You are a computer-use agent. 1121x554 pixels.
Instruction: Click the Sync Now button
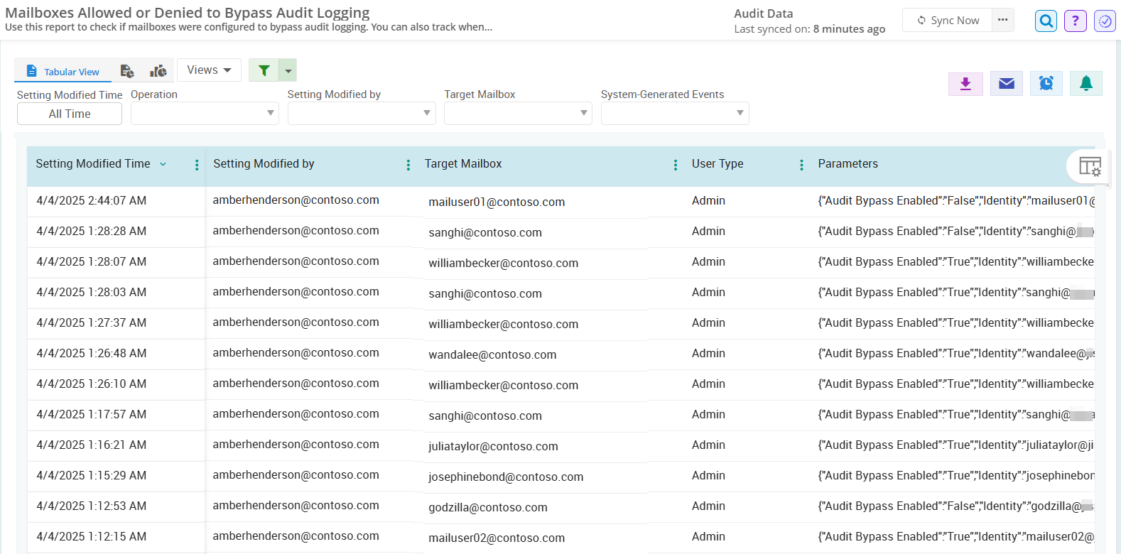pyautogui.click(x=948, y=21)
